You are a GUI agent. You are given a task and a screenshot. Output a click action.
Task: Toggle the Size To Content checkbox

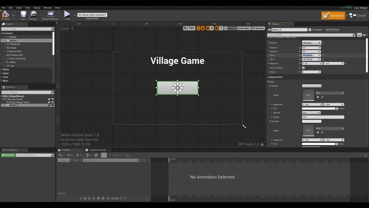[303, 68]
